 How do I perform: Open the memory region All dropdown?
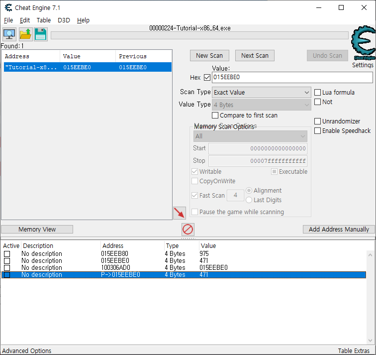[250, 136]
